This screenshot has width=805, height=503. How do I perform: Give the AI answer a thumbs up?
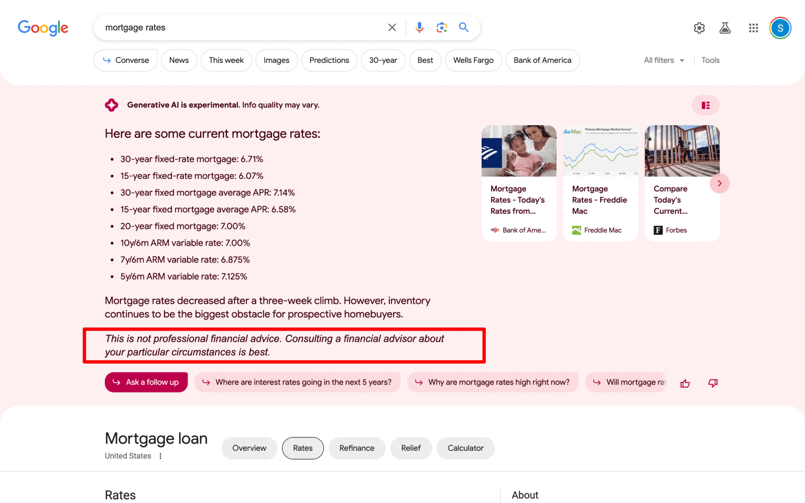[685, 383]
